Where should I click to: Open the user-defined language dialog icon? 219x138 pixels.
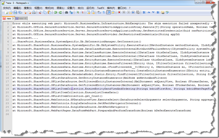113,12
